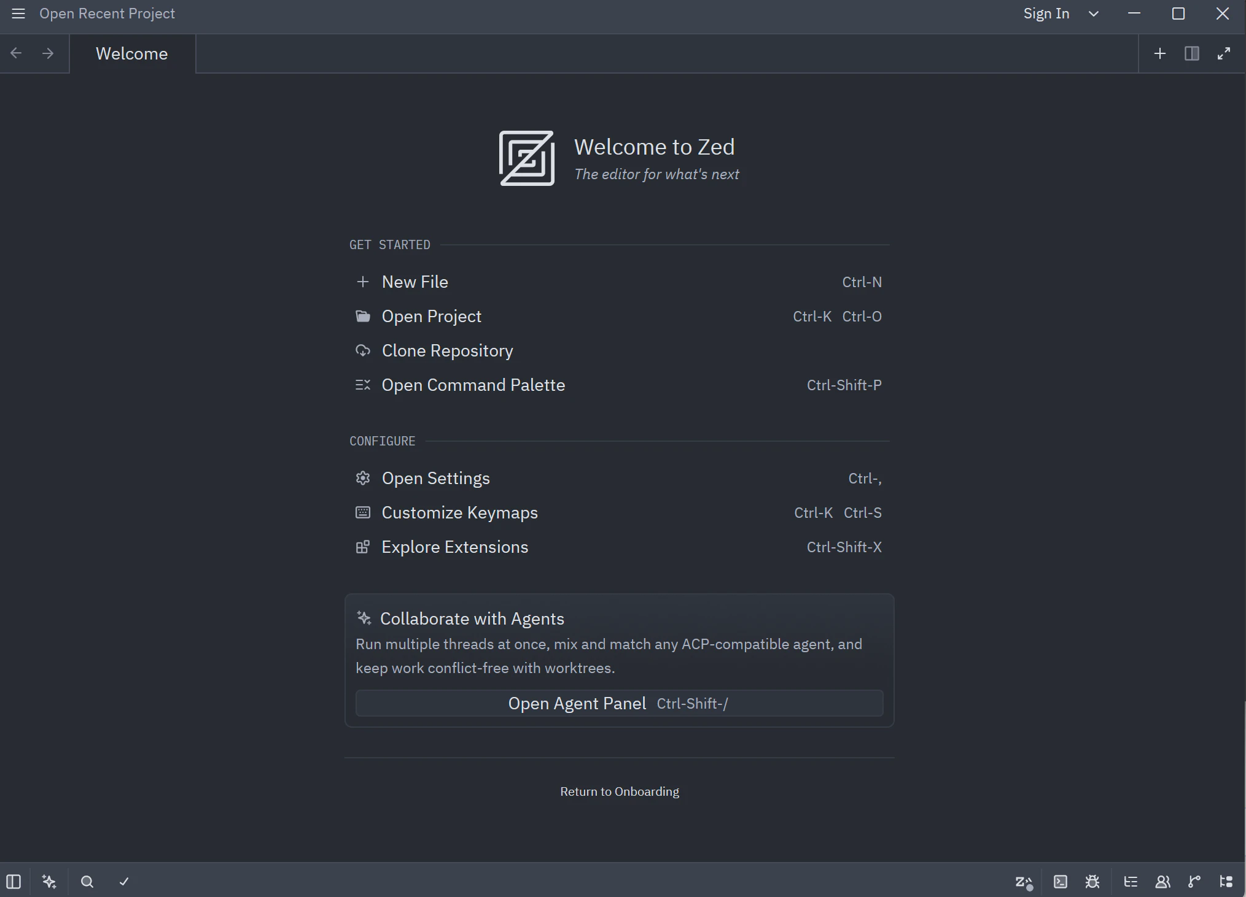The width and height of the screenshot is (1246, 897).
Task: Click the tagline 'The editor for what's next'
Action: click(x=656, y=174)
